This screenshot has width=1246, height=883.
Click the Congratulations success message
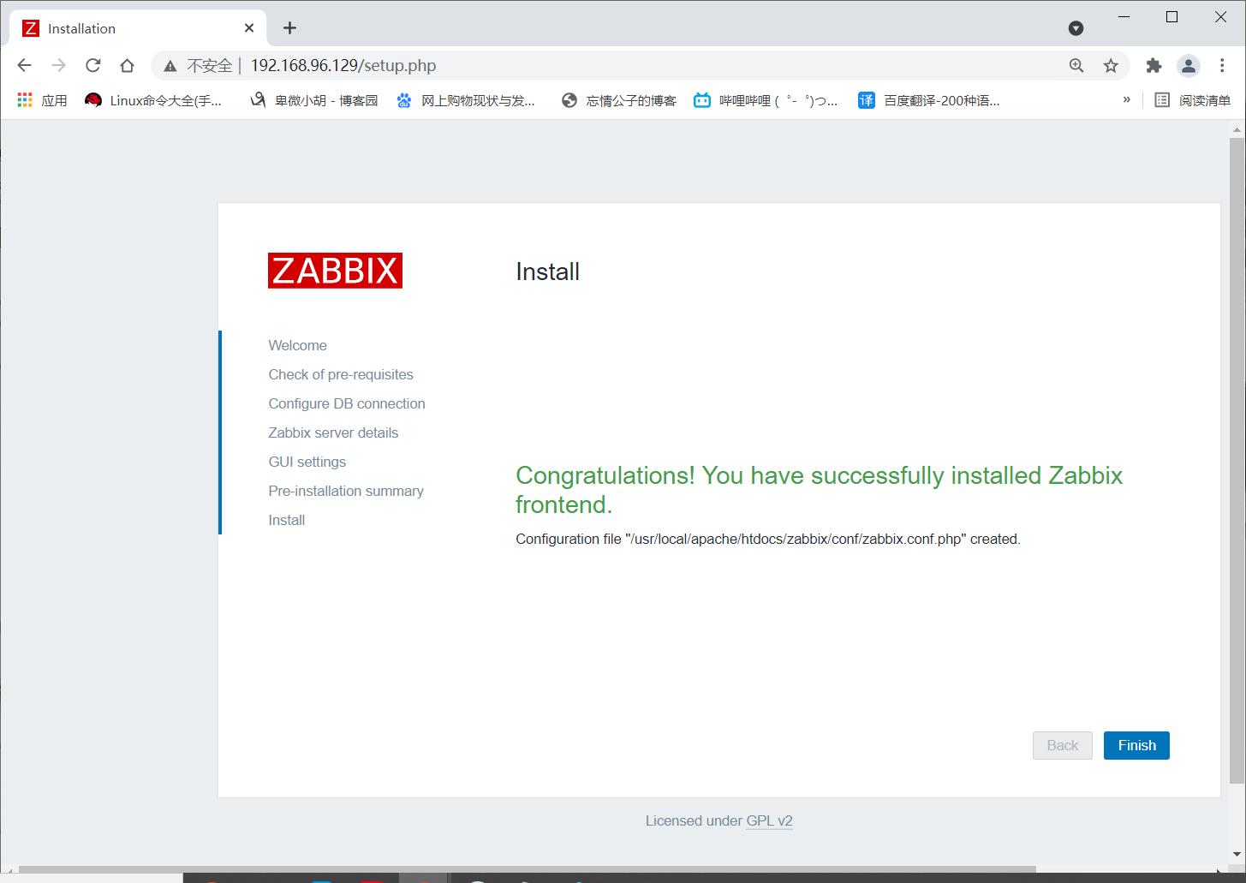point(819,489)
